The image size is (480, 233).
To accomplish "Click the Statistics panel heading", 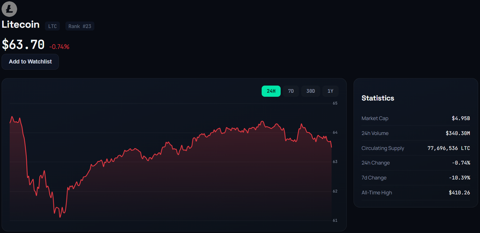I will [x=378, y=98].
